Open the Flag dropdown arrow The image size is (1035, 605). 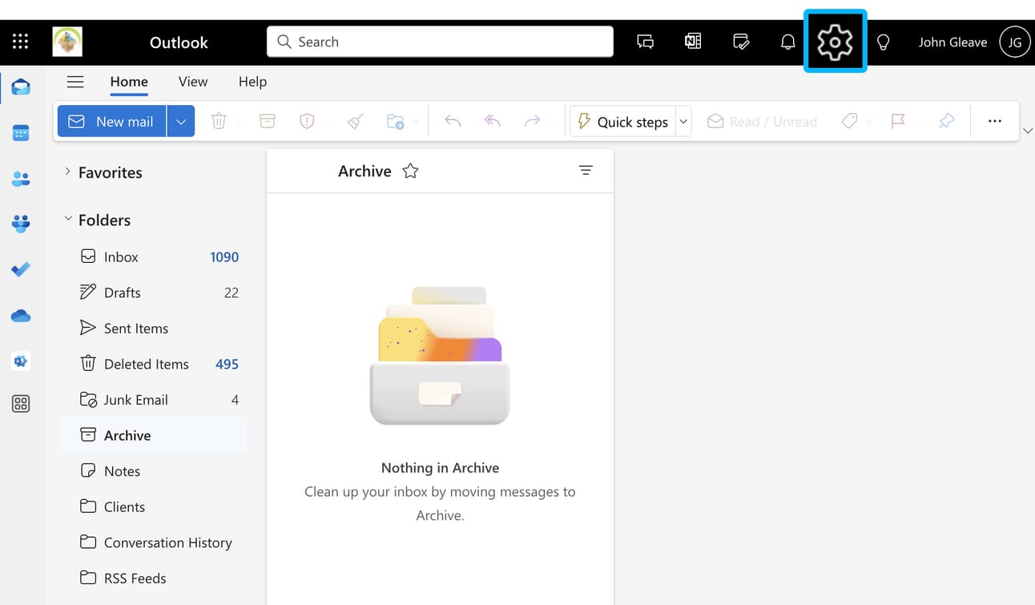pyautogui.click(x=918, y=122)
